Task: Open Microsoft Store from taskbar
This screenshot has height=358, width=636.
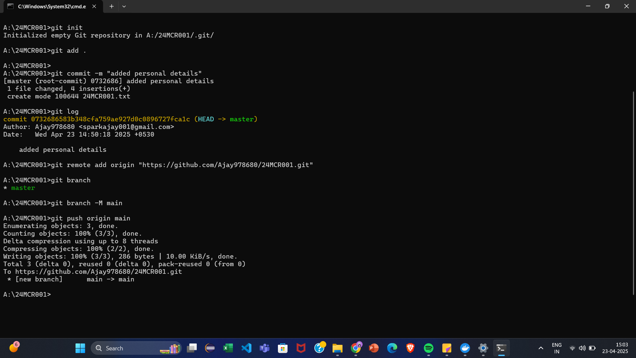Action: 283,348
